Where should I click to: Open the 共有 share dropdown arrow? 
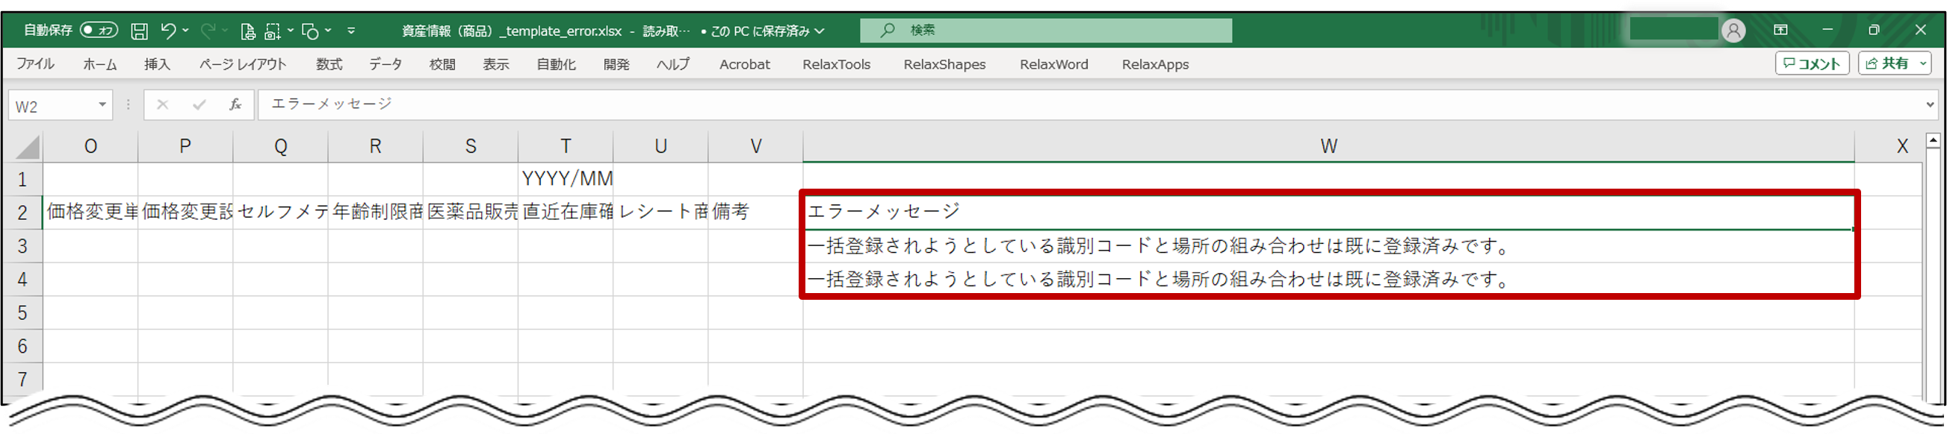1923,63
